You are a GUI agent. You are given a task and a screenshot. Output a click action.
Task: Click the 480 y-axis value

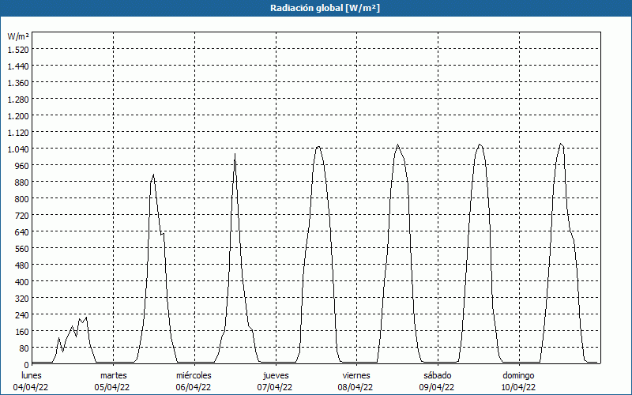(x=22, y=265)
